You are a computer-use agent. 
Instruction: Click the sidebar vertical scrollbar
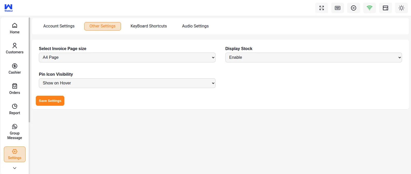click(x=29, y=70)
